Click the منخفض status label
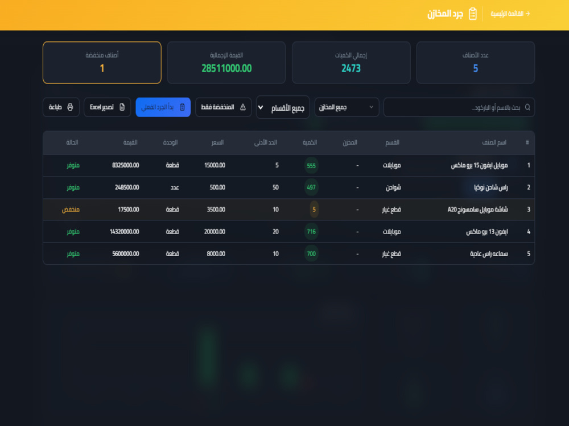 pos(71,210)
